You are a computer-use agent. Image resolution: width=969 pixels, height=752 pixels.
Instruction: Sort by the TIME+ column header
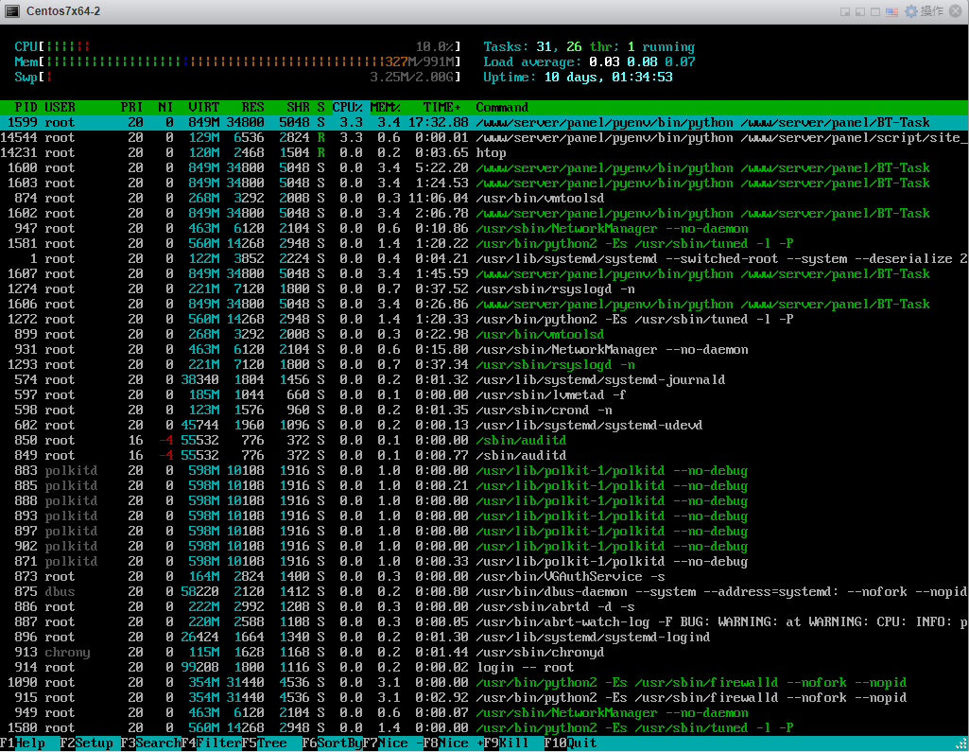(x=441, y=107)
